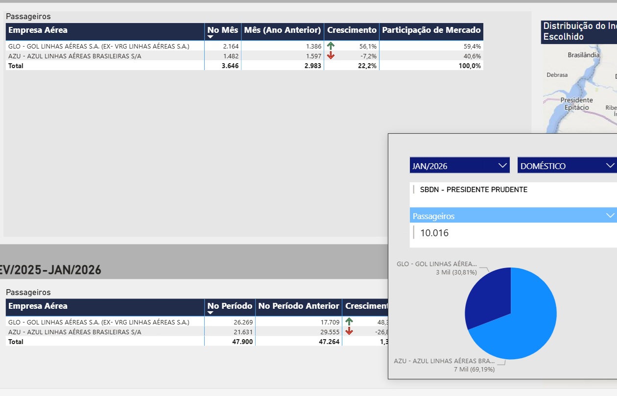Click the green up arrow in GOL period row
Image resolution: width=617 pixels, height=396 pixels.
tap(349, 322)
